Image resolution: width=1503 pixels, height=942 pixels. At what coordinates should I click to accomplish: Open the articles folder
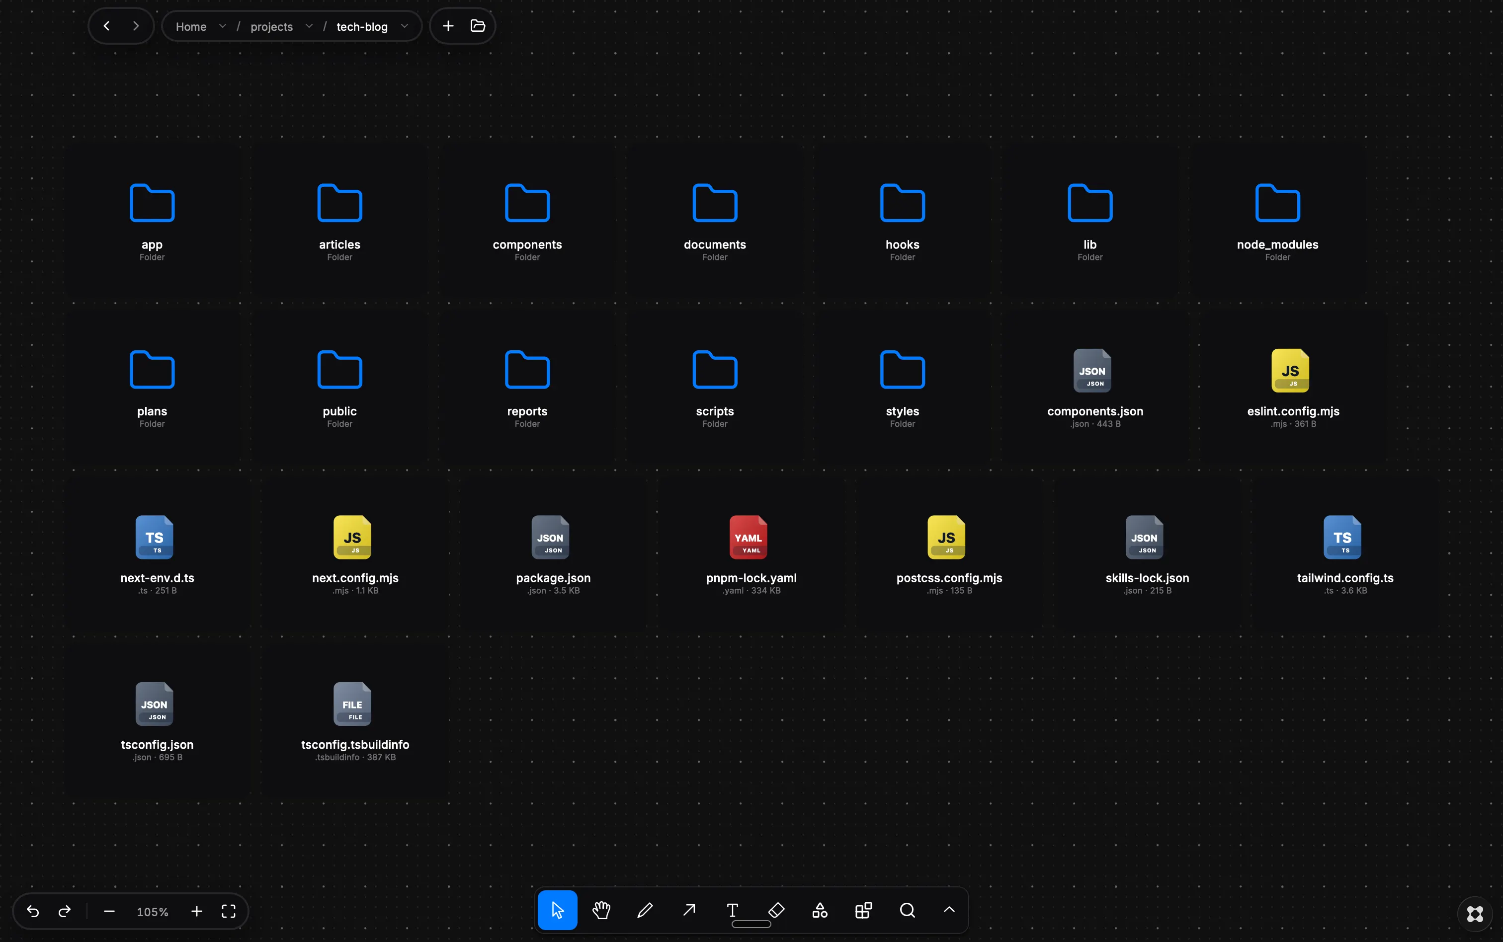pos(339,222)
